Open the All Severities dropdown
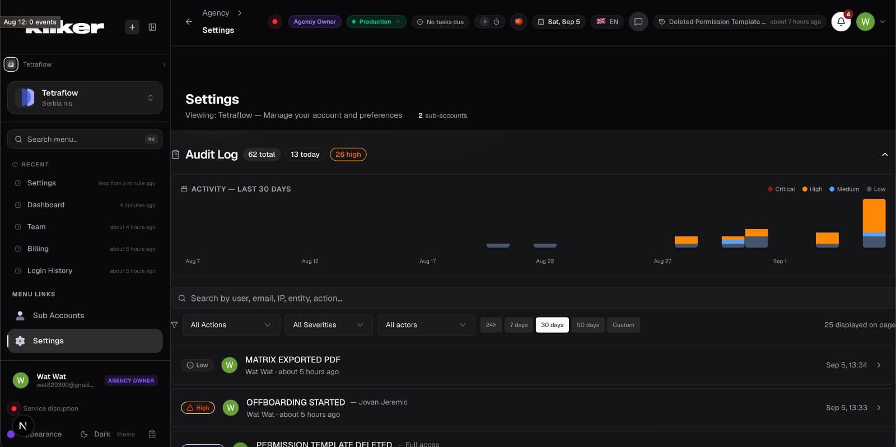Viewport: 896px width, 447px height. click(x=329, y=325)
